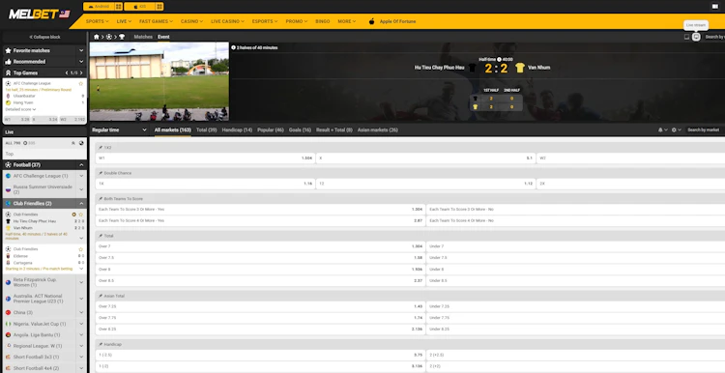The height and width of the screenshot is (373, 725).
Task: Bet on W1 at 1.504 in 1X2
Action: coord(205,158)
